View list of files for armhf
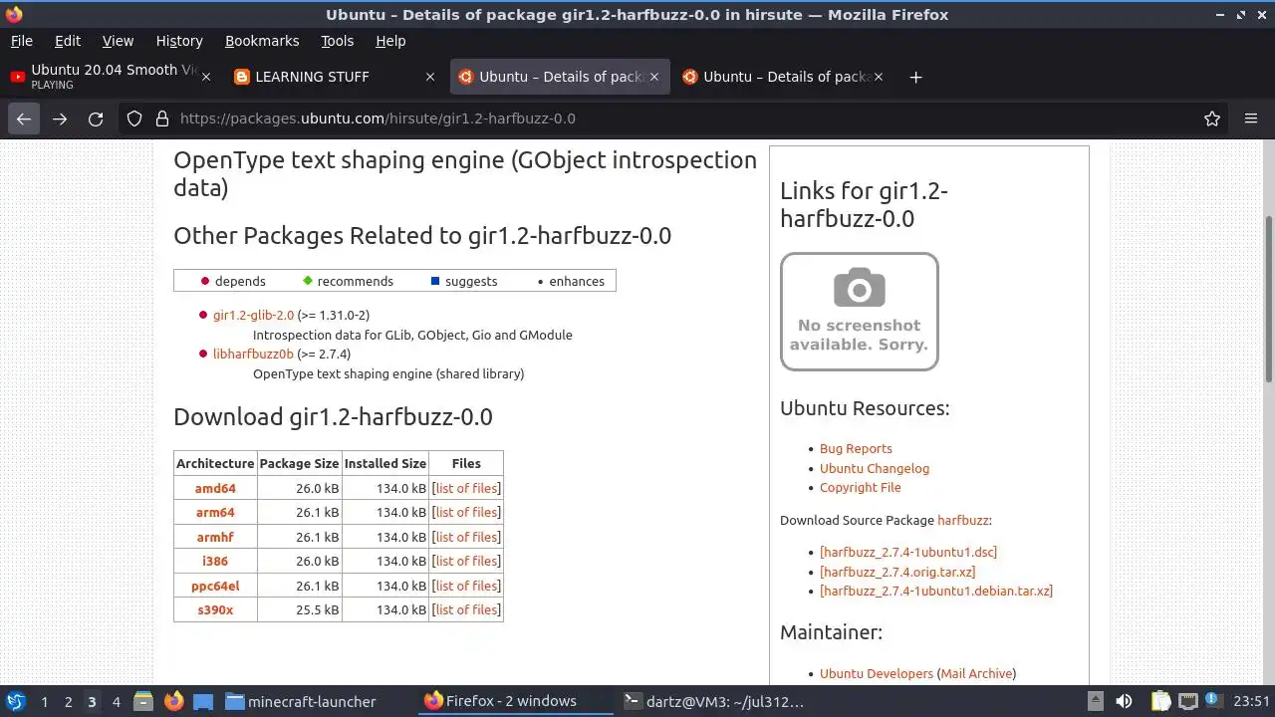 [x=466, y=537]
